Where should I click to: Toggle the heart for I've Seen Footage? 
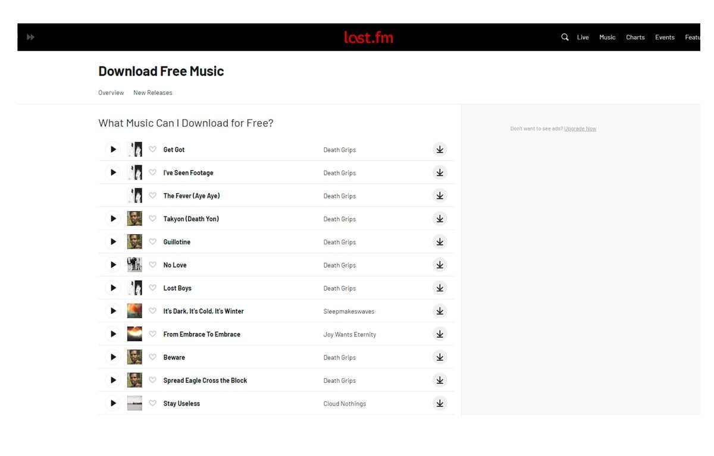coord(152,173)
